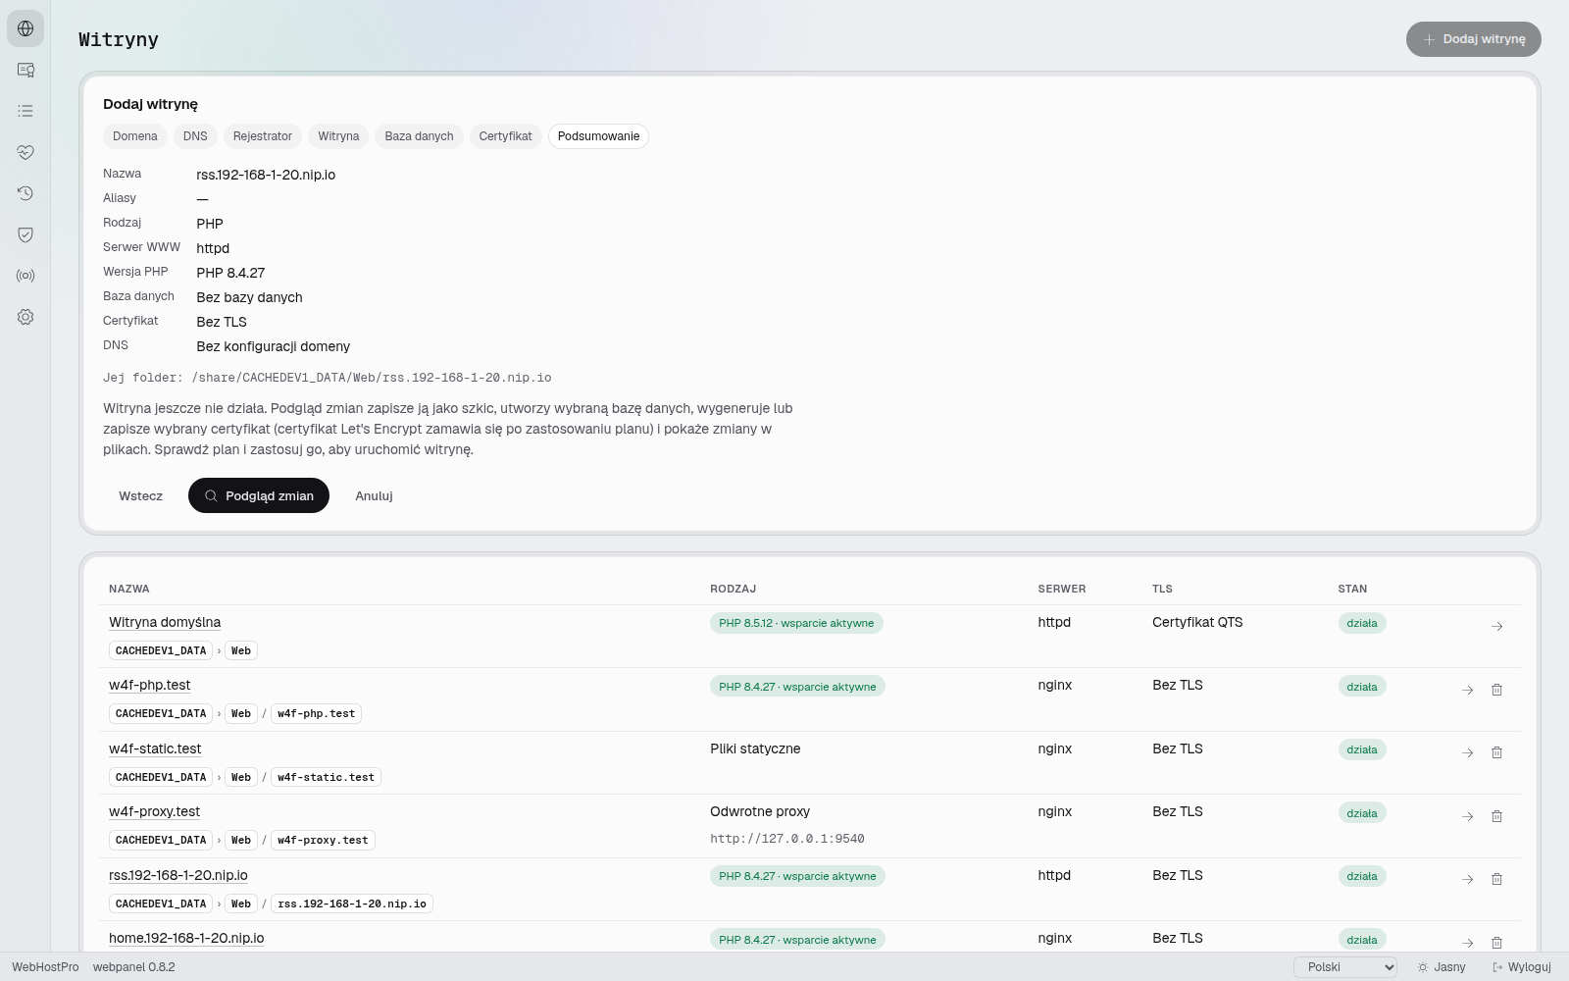The image size is (1569, 981).
Task: Go to the DNS step tab
Action: 195,136
